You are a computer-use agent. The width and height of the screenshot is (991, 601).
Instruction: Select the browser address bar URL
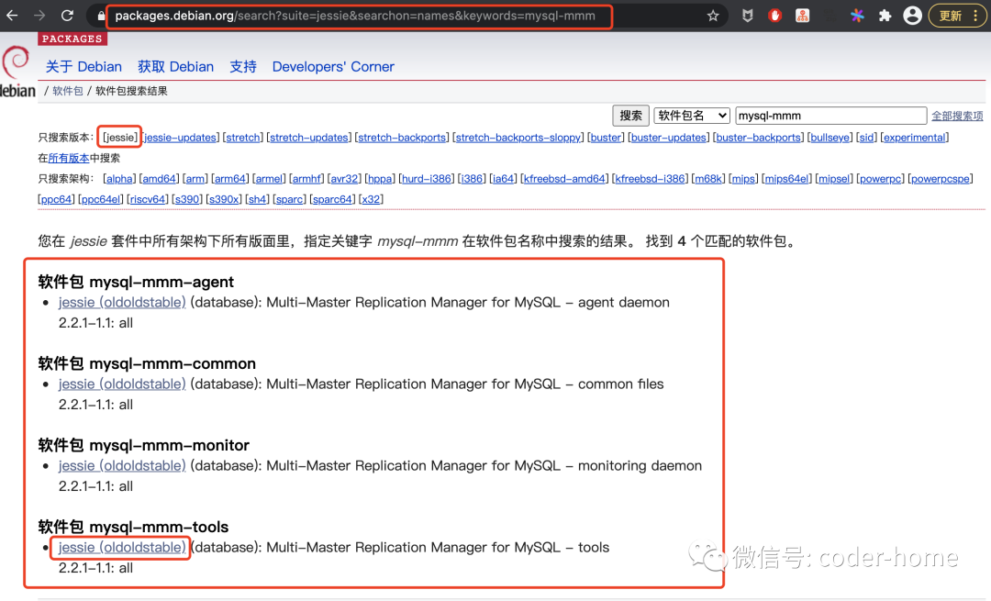354,16
